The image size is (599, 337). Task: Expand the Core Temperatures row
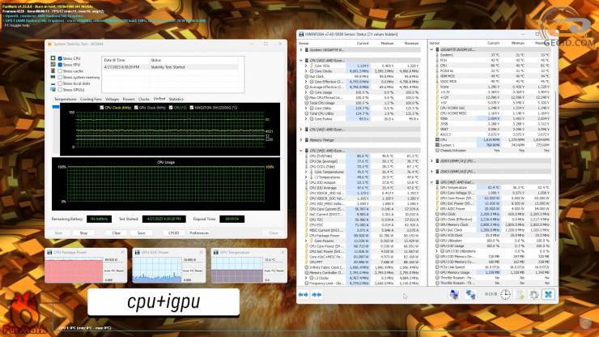click(306, 172)
